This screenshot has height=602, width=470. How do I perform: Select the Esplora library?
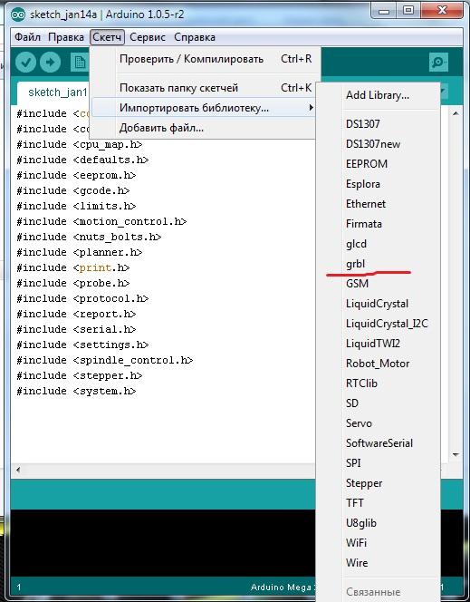click(378, 184)
